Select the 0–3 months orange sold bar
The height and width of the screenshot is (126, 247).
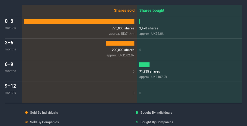click(x=79, y=22)
